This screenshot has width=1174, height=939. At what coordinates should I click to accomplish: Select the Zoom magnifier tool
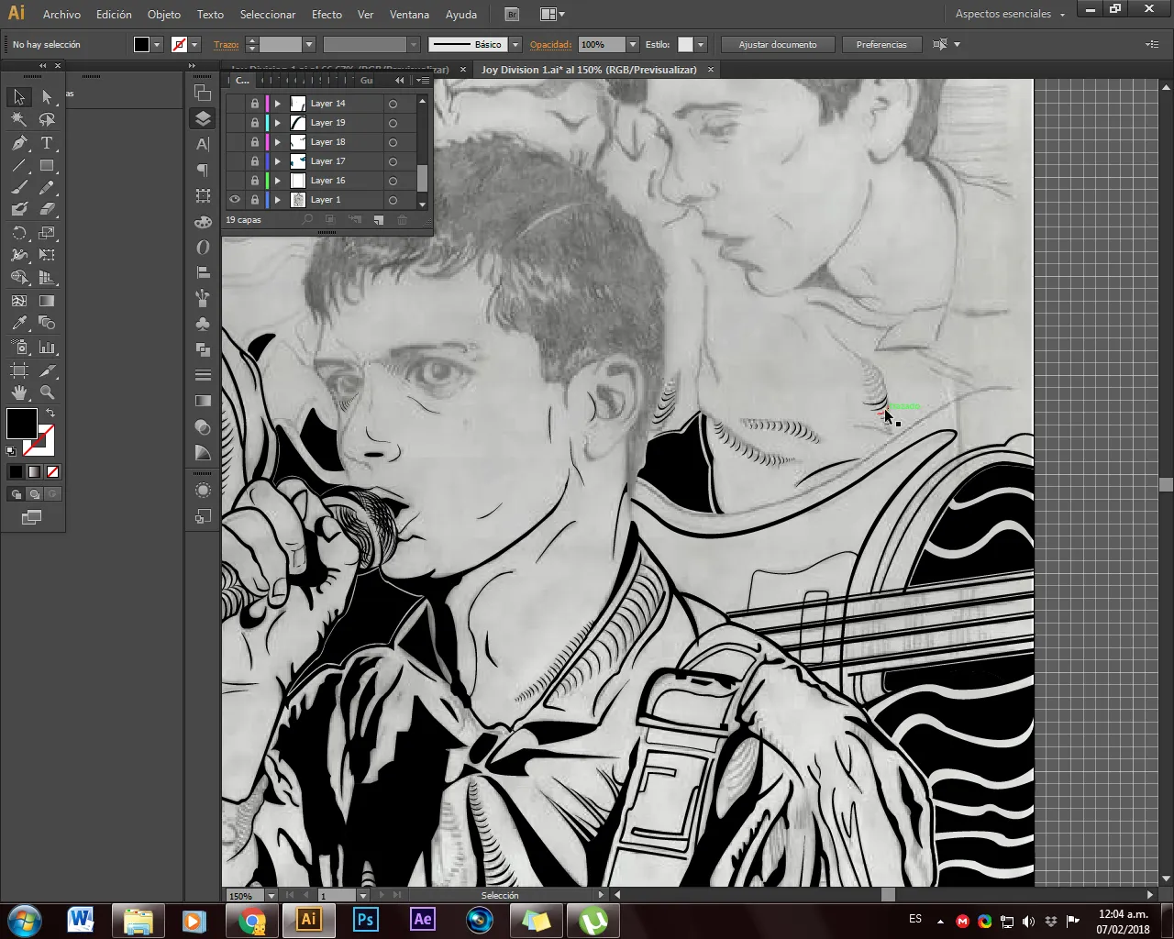coord(47,392)
